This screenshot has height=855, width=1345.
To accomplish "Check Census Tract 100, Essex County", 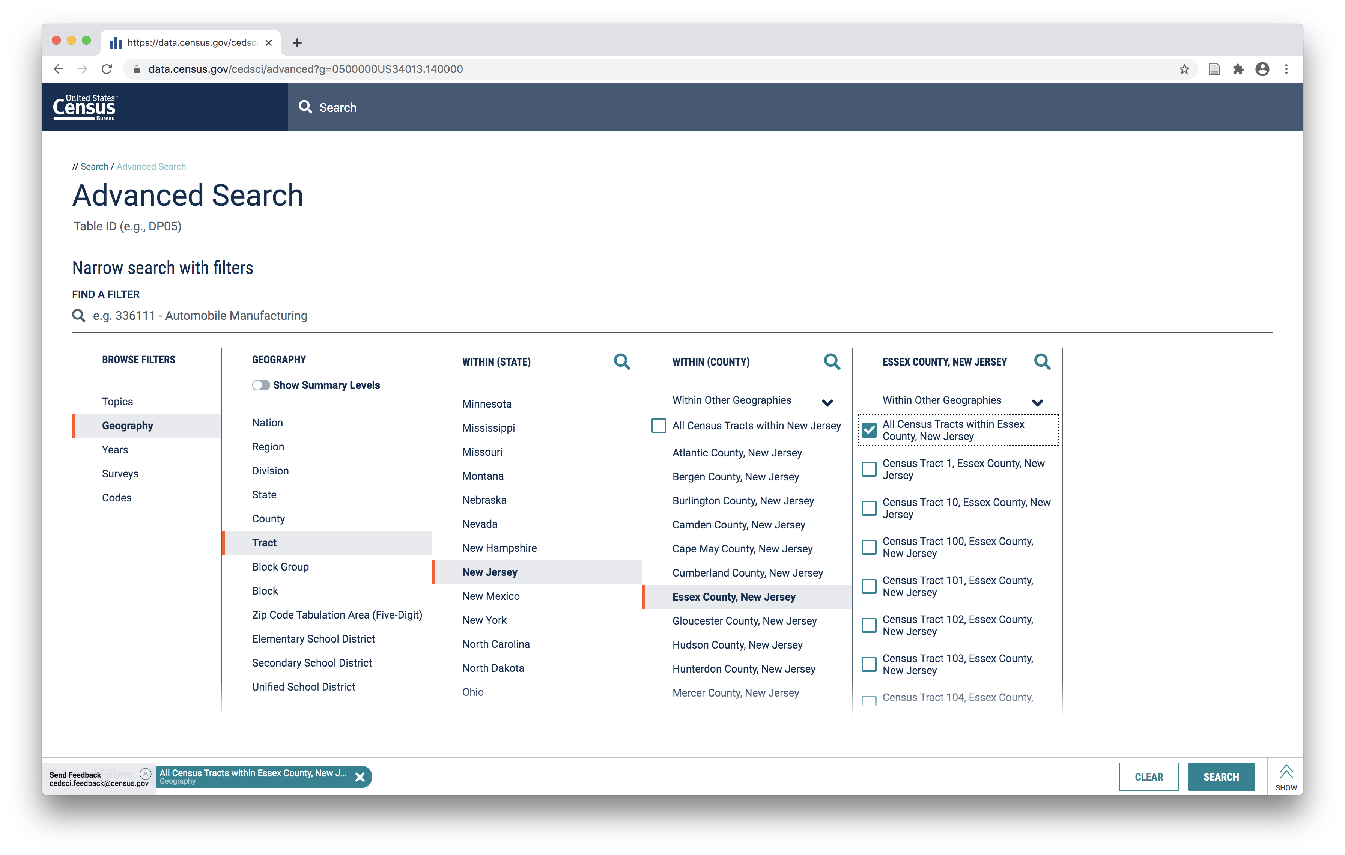I will [x=869, y=547].
